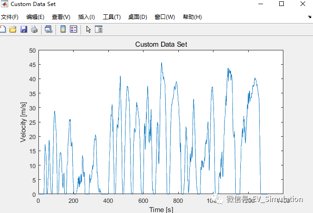The image size is (313, 213).
Task: Toggle the Insert Colorbar tool
Action: (x=63, y=30)
